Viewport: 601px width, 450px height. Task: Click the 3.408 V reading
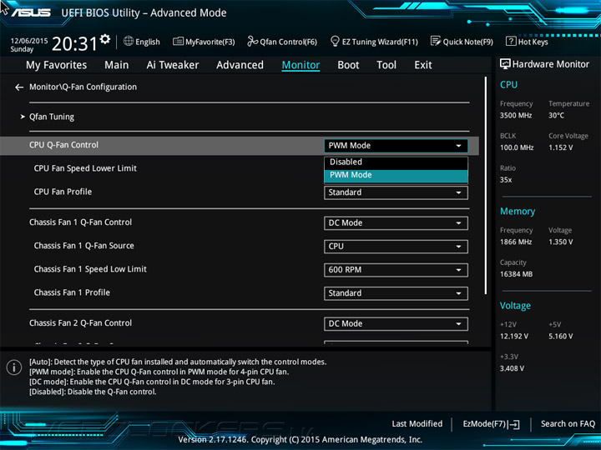point(512,368)
